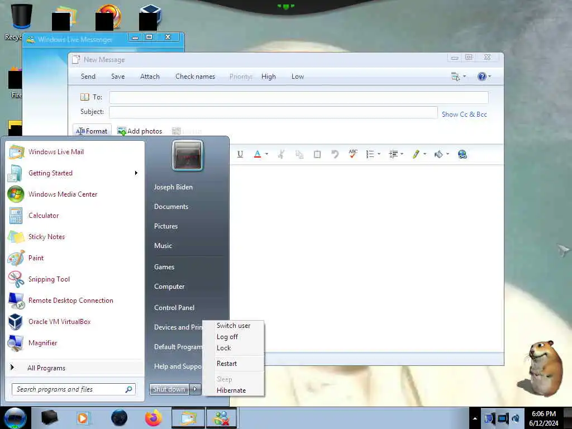This screenshot has width=572, height=429.
Task: Click the Start orb button
Action: point(15,418)
